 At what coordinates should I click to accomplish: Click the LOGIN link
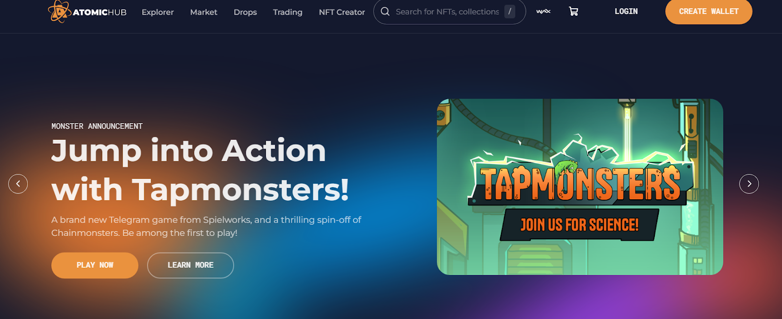pyautogui.click(x=626, y=11)
